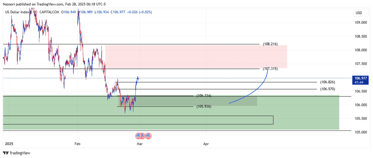Click the last economic event flag icon
This screenshot has width=373, height=158.
(x=148, y=136)
